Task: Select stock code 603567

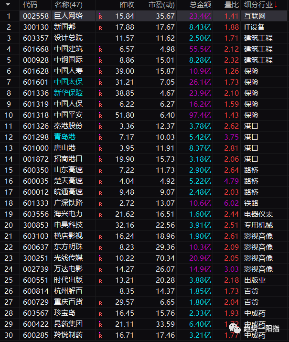Action: [x=36, y=313]
